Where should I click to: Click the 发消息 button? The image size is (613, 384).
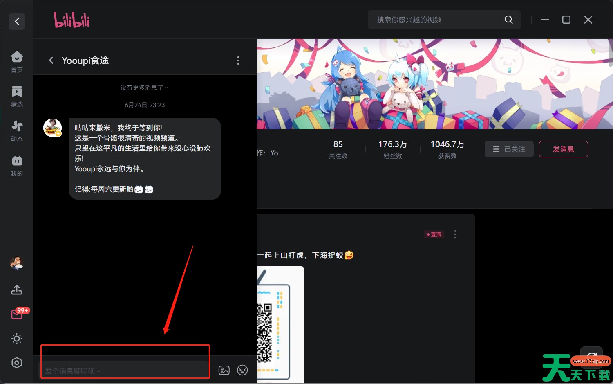(x=563, y=149)
